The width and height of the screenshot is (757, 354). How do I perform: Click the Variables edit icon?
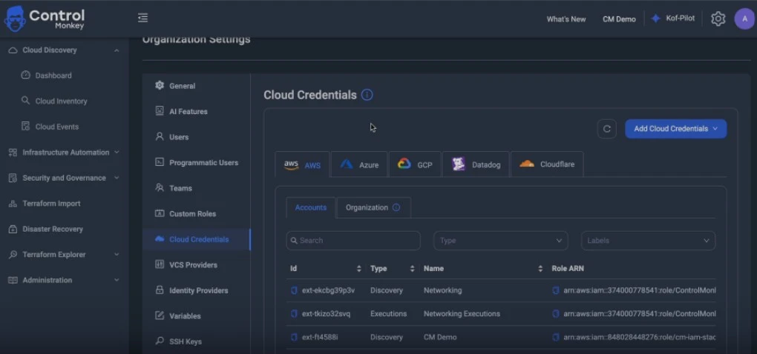point(160,315)
